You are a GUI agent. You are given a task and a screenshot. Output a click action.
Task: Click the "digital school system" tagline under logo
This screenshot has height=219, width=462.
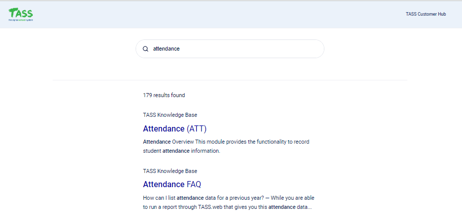click(x=20, y=20)
